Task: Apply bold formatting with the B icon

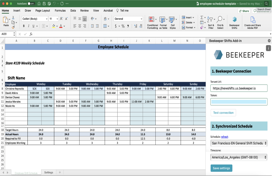Action: click(x=24, y=26)
